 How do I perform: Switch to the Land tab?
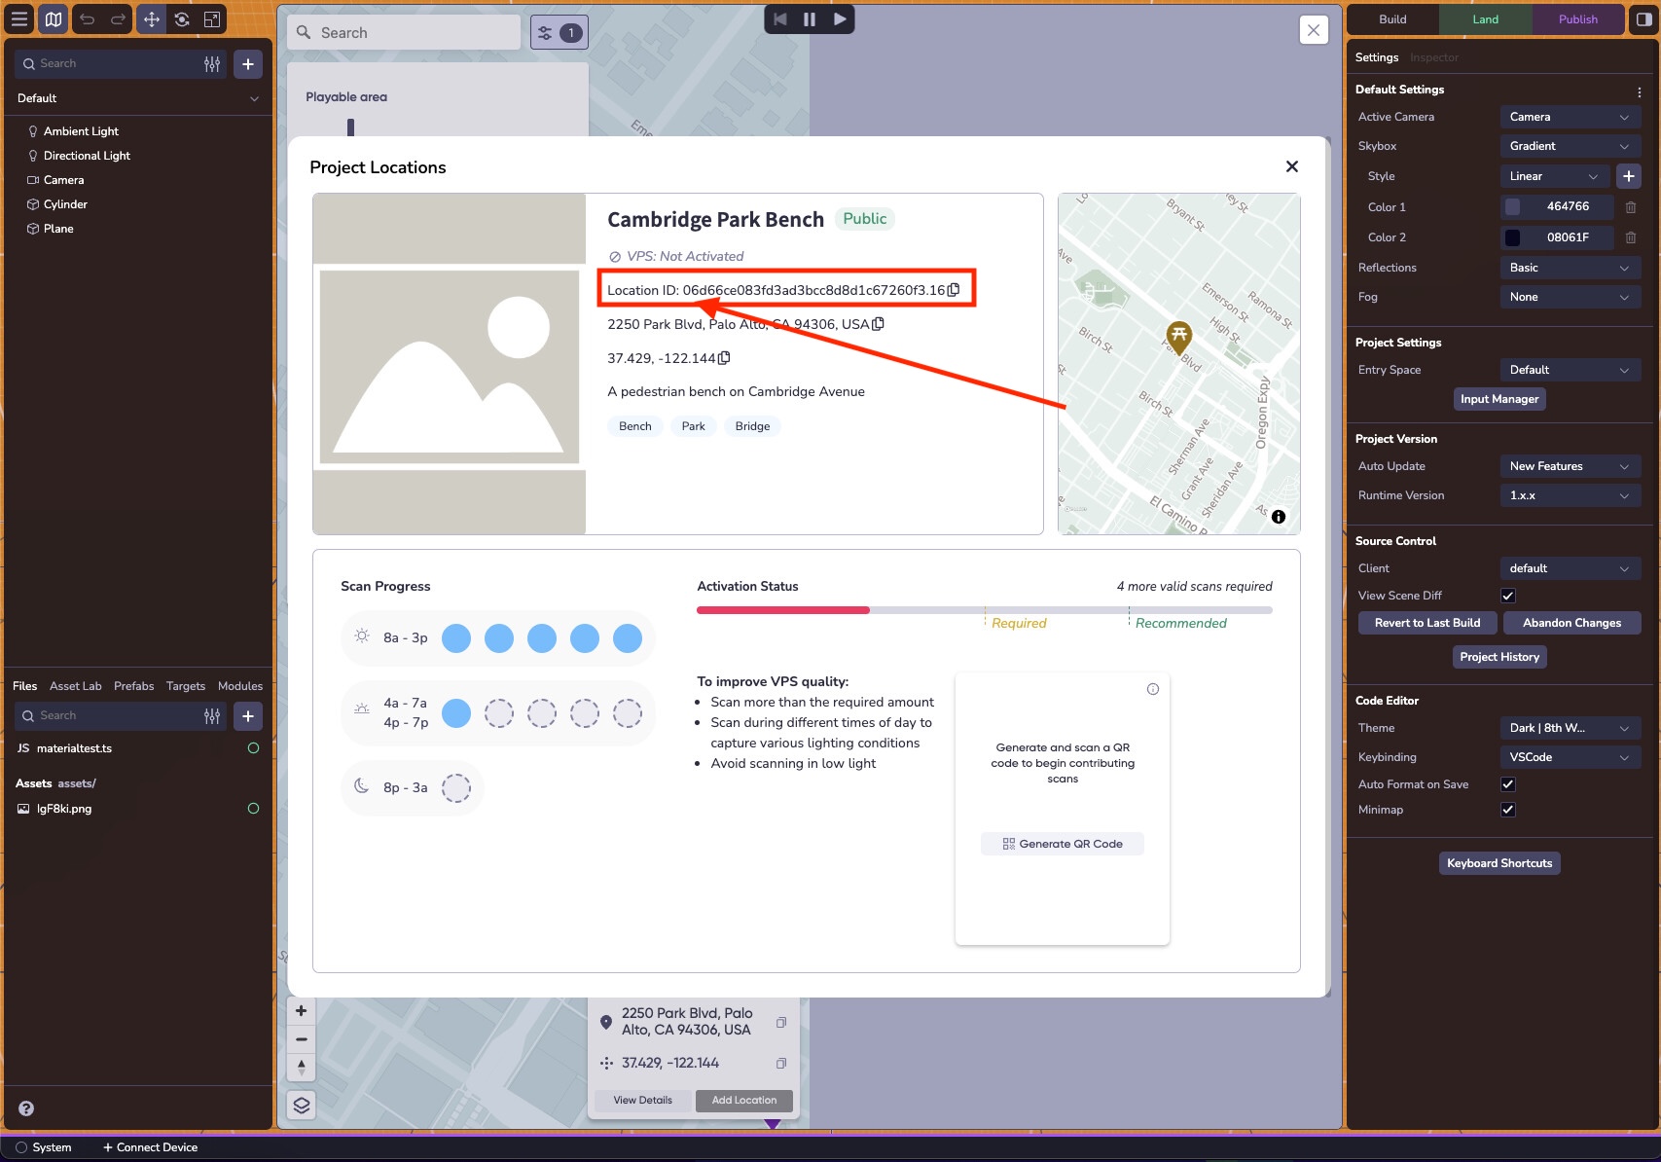click(1485, 19)
